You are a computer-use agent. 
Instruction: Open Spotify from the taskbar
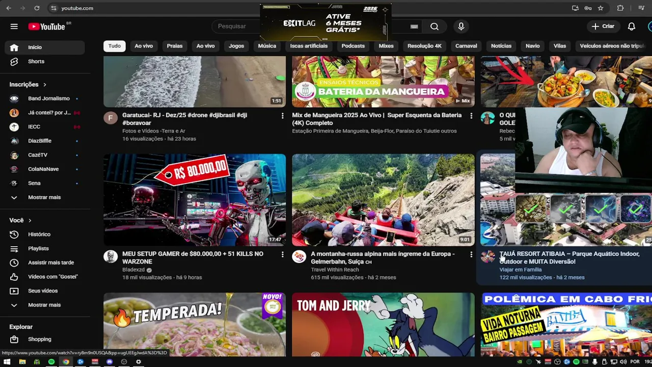pos(51,362)
